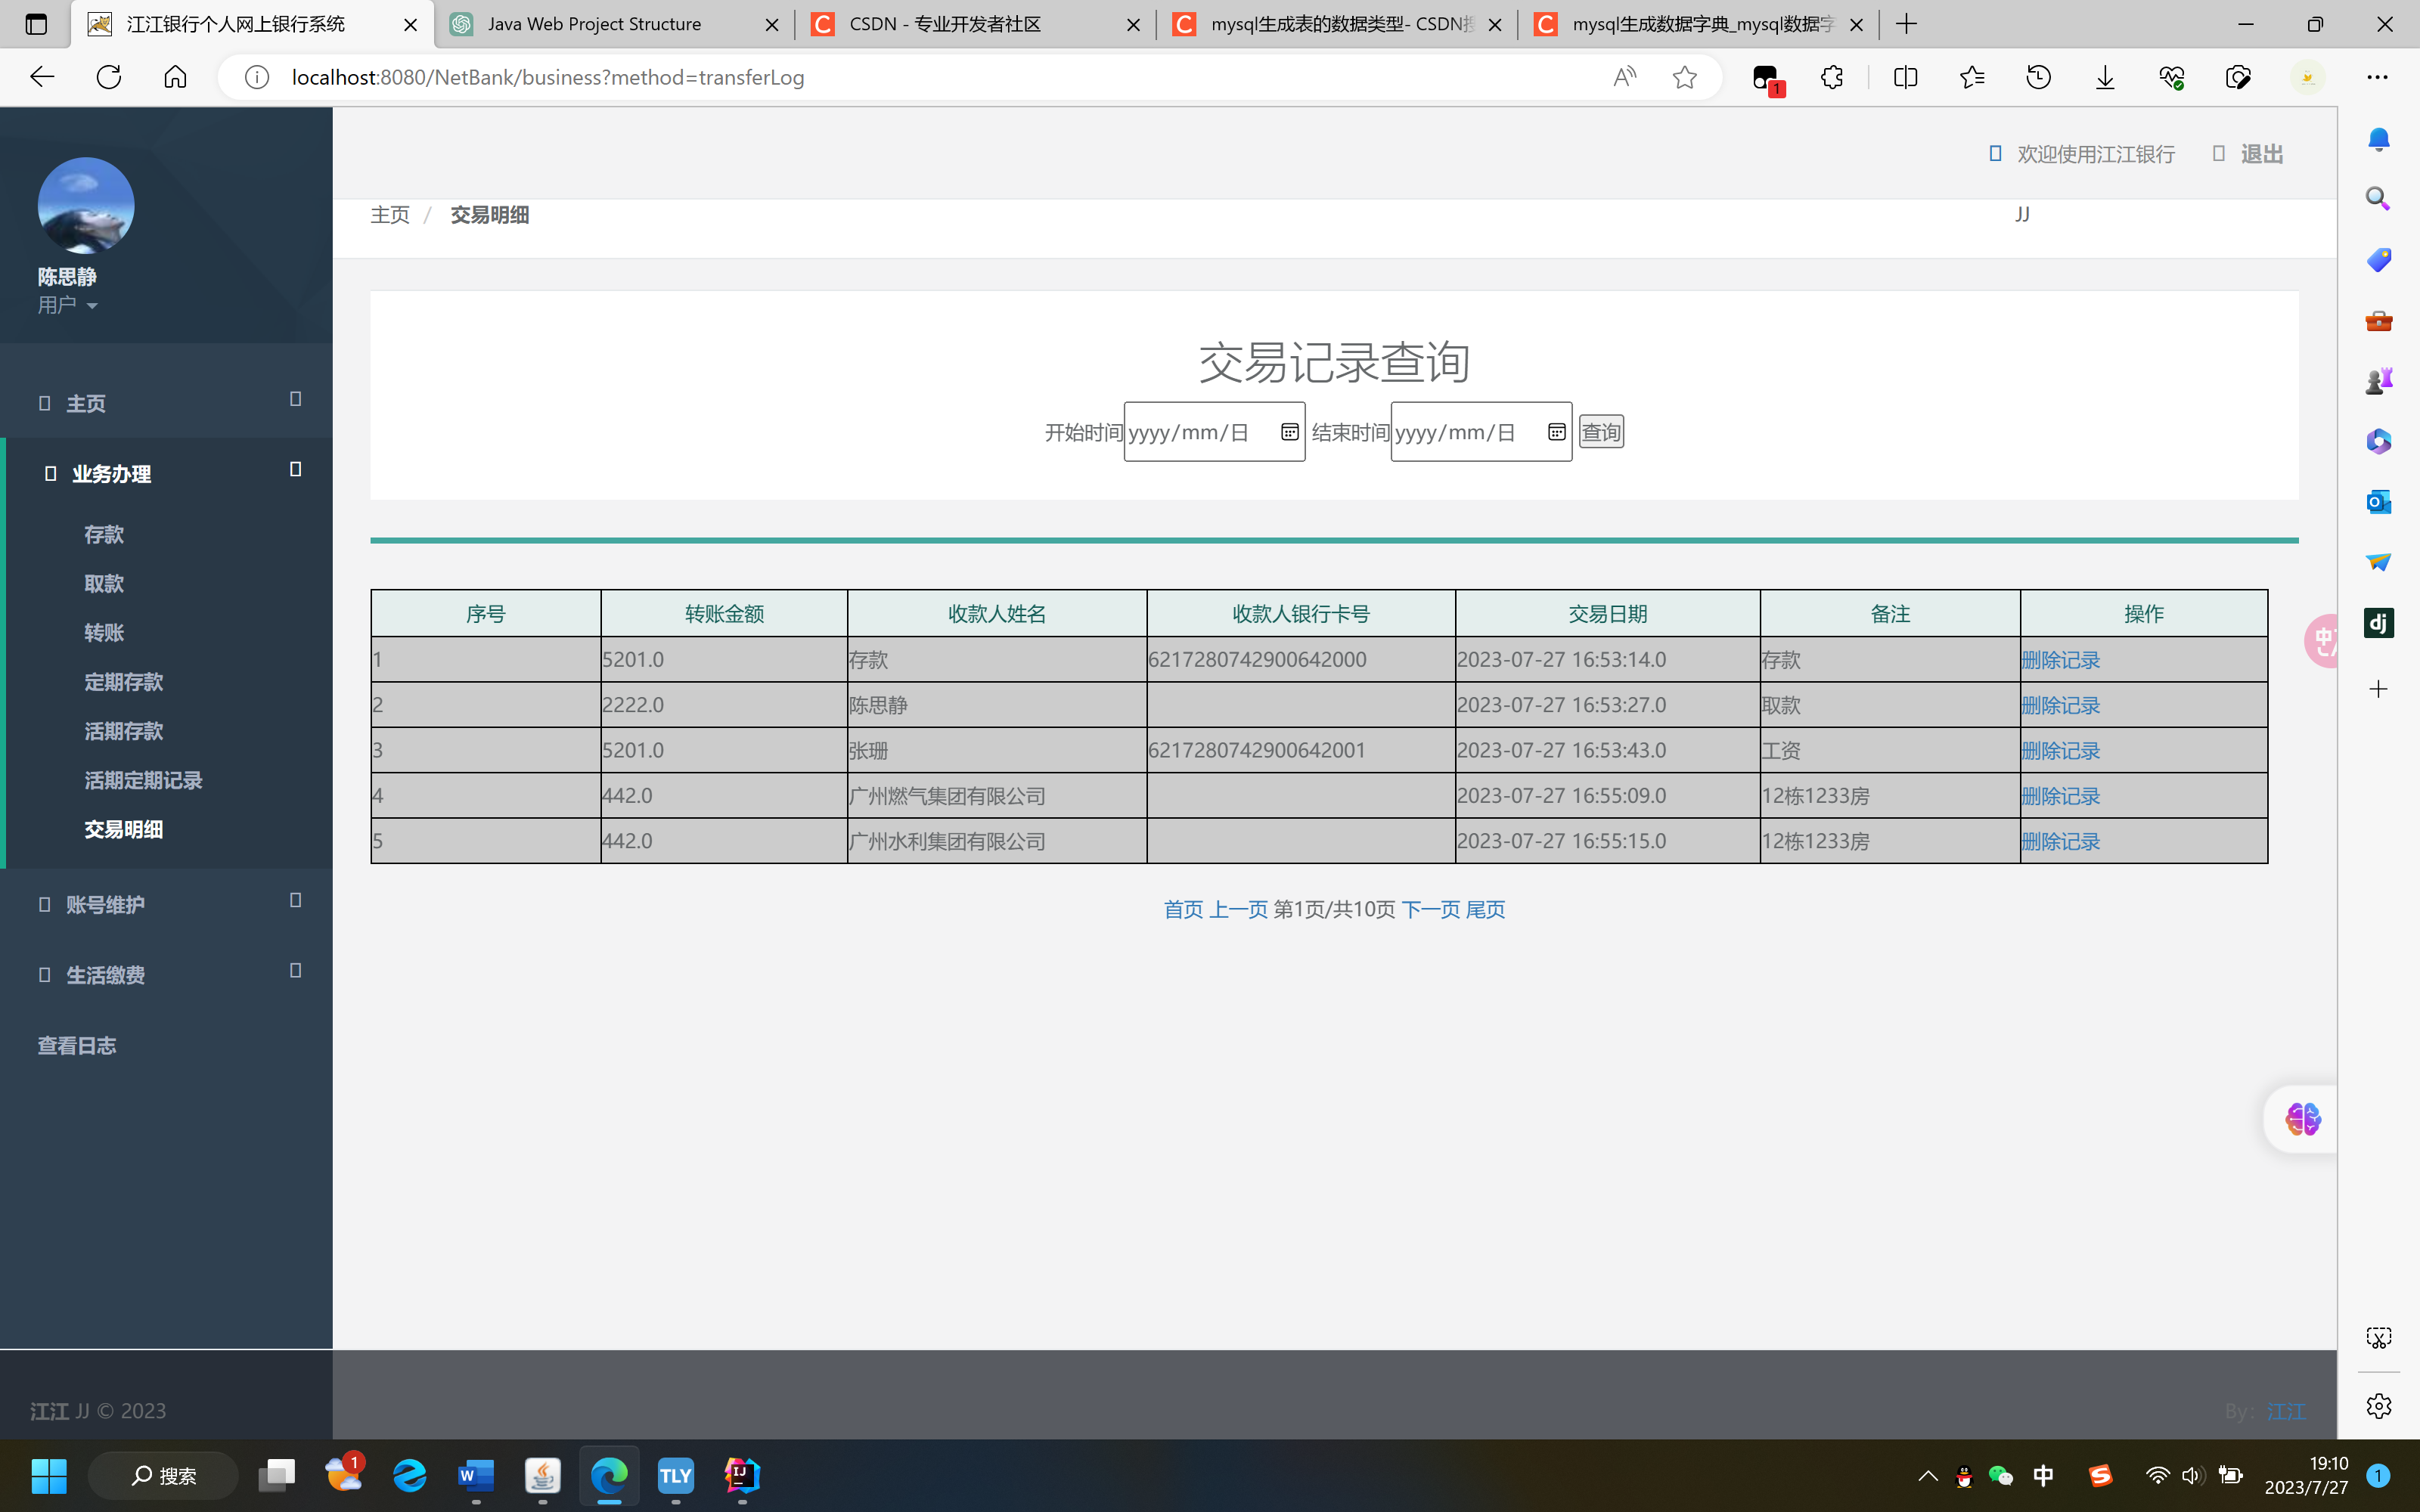Open the browser home page
This screenshot has height=1512, width=2420.
[175, 77]
